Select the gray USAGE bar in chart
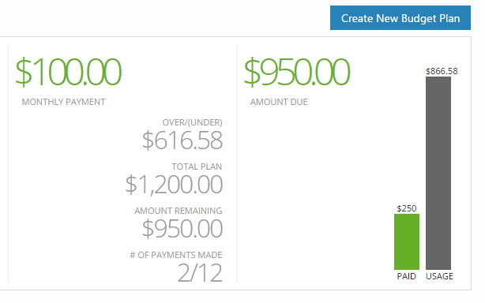Screen dimensions: 485x303 pyautogui.click(x=438, y=174)
